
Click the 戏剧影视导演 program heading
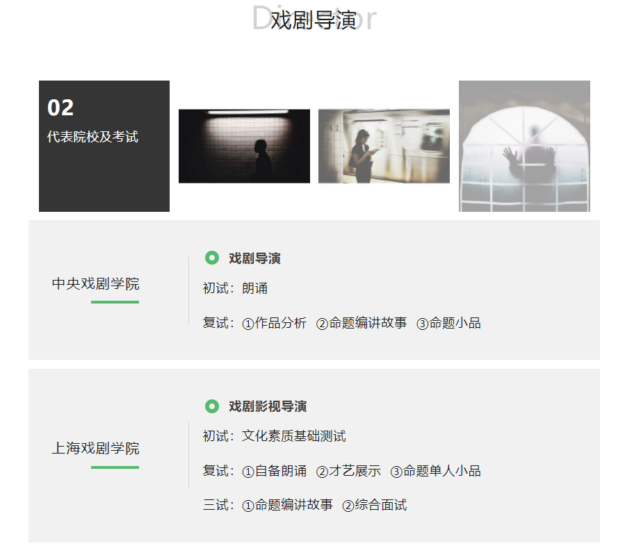(x=268, y=406)
